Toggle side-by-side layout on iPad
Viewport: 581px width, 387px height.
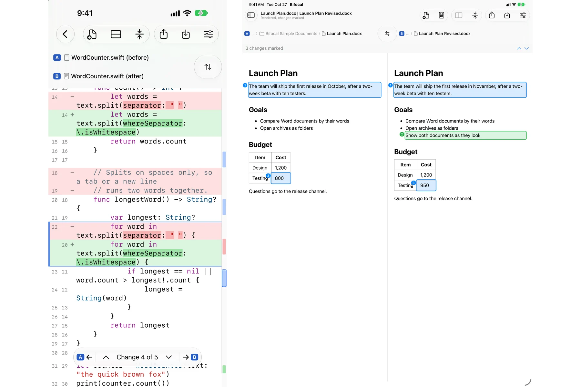[459, 15]
